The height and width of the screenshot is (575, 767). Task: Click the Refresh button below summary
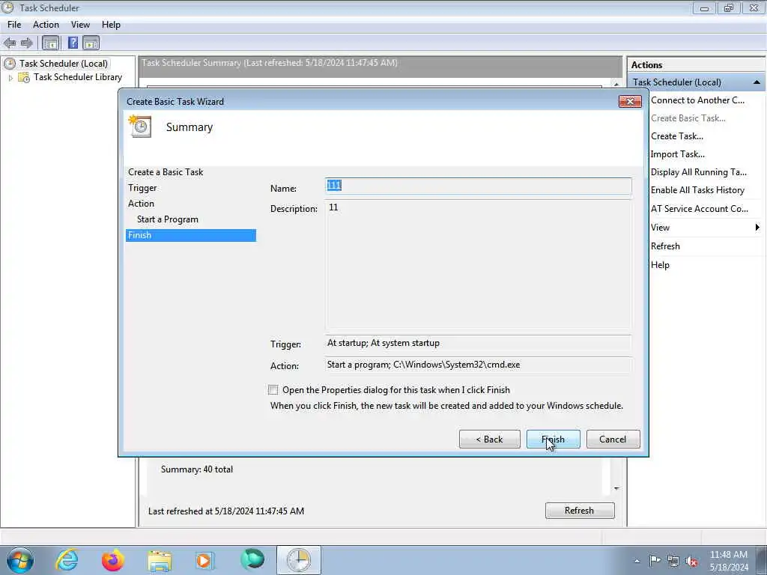[x=580, y=511]
